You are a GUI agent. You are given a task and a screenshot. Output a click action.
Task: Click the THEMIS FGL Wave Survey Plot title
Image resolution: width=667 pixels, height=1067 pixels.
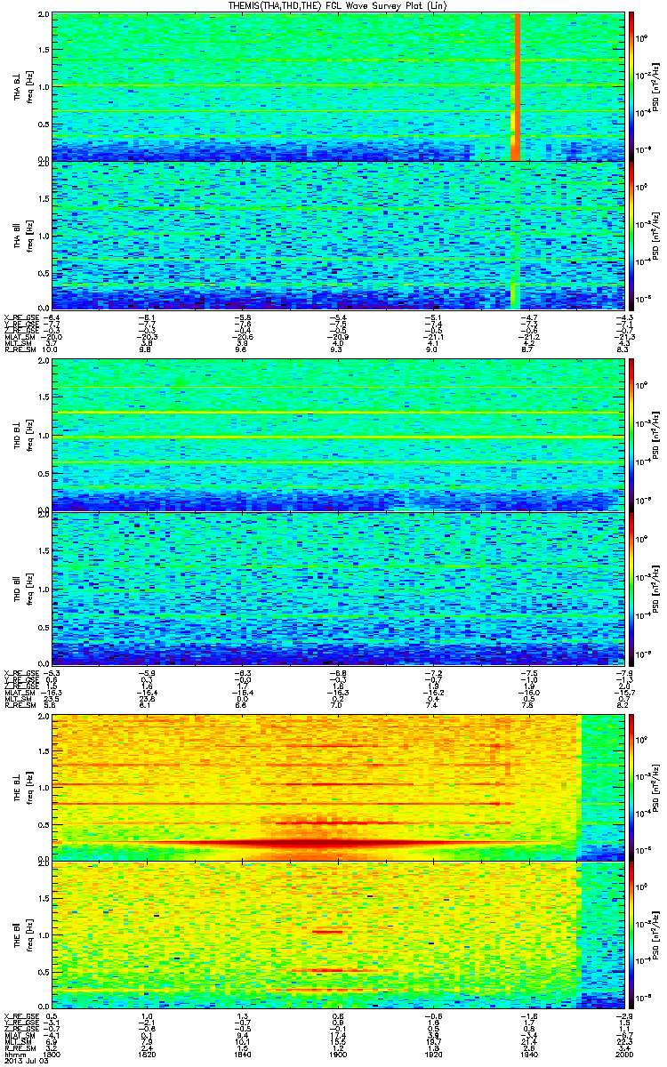[x=337, y=5]
